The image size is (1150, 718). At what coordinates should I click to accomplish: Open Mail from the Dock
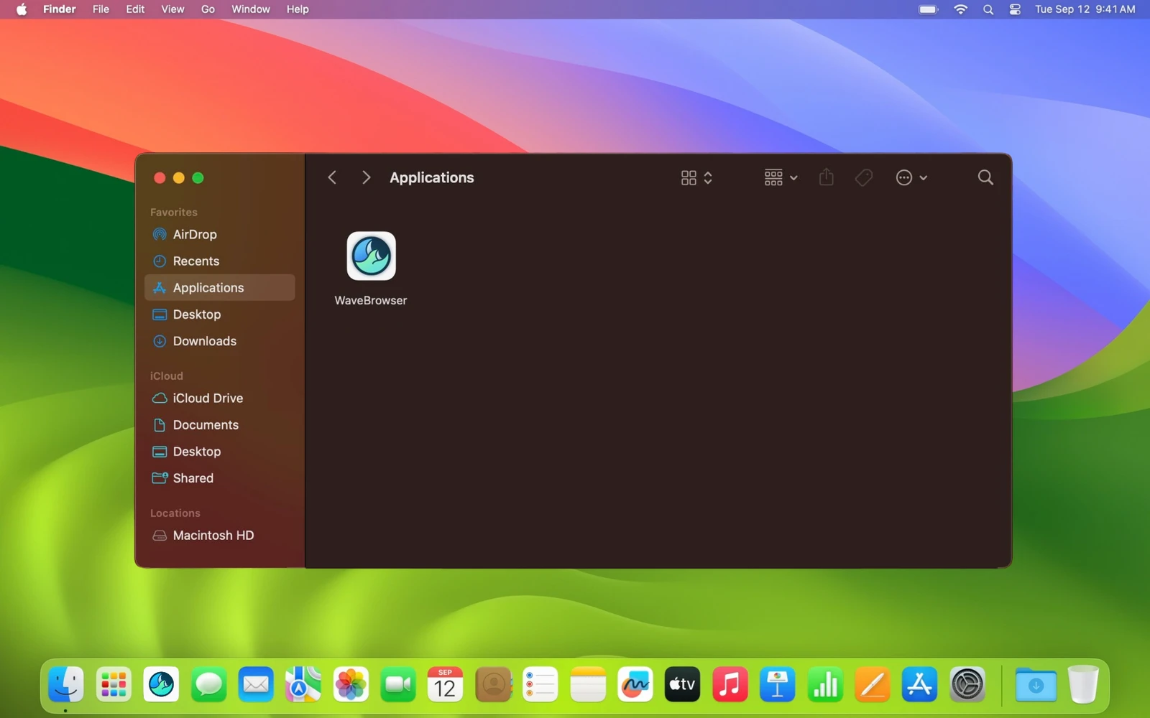tap(256, 684)
